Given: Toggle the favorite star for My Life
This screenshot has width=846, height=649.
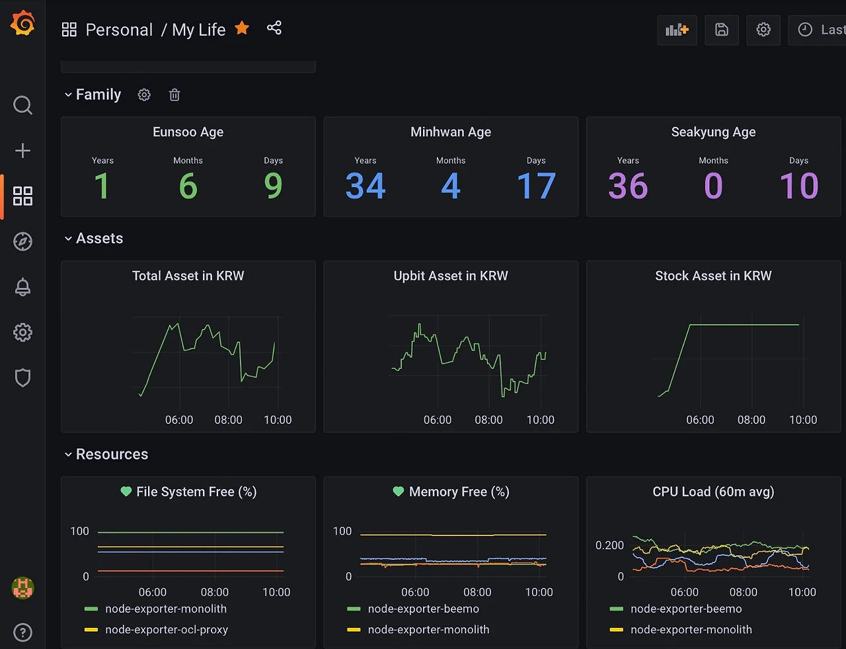Looking at the screenshot, I should tap(243, 28).
